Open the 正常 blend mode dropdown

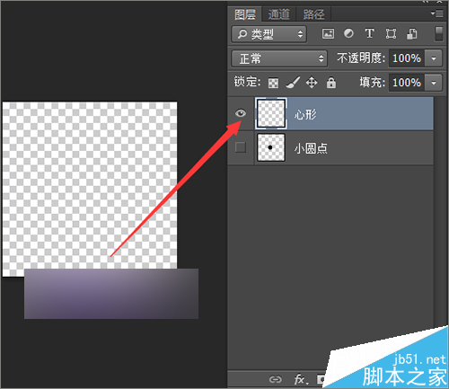tap(279, 58)
